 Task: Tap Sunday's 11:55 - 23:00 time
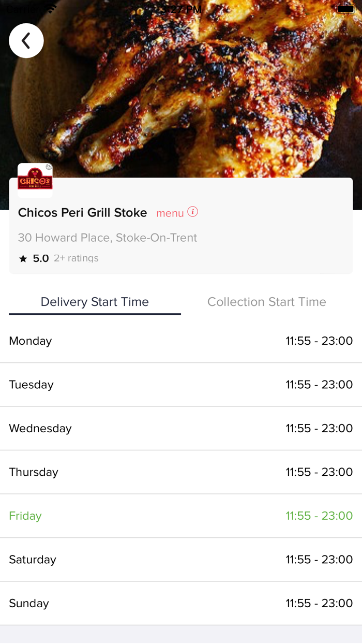(x=319, y=603)
